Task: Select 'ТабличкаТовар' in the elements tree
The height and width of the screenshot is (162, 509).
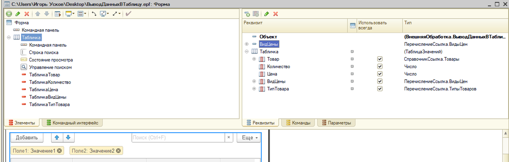Action: pos(45,75)
